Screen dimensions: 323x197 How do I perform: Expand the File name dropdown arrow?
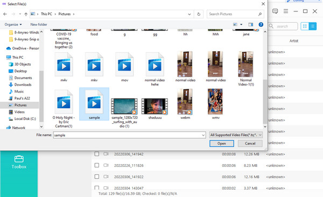click(x=203, y=135)
